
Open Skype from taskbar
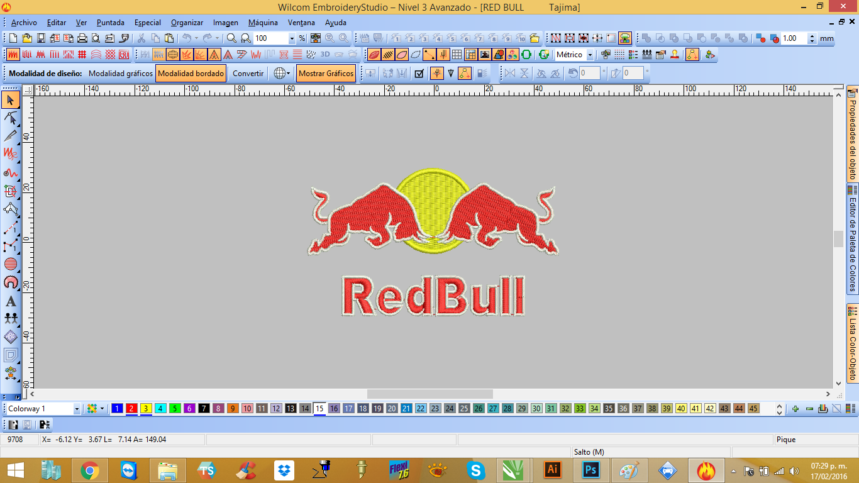point(476,470)
